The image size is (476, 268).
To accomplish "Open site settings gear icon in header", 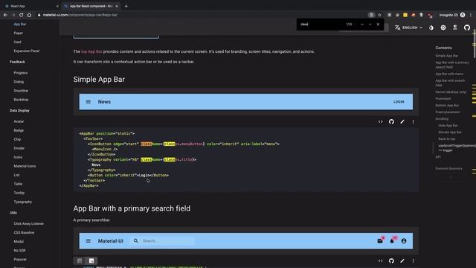I will click(x=443, y=28).
